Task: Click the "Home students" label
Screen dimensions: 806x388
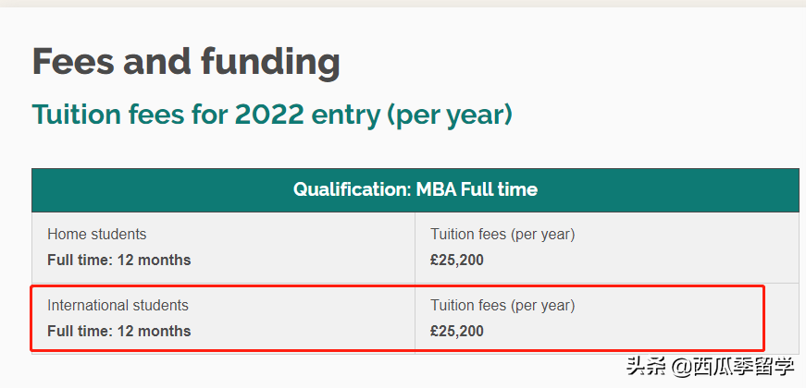Action: point(97,235)
